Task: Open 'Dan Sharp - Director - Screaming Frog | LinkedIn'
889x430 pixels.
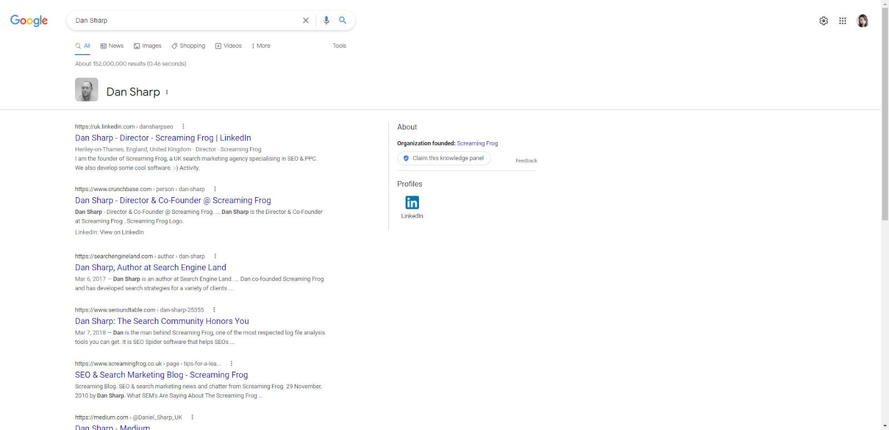Action: pyautogui.click(x=163, y=138)
